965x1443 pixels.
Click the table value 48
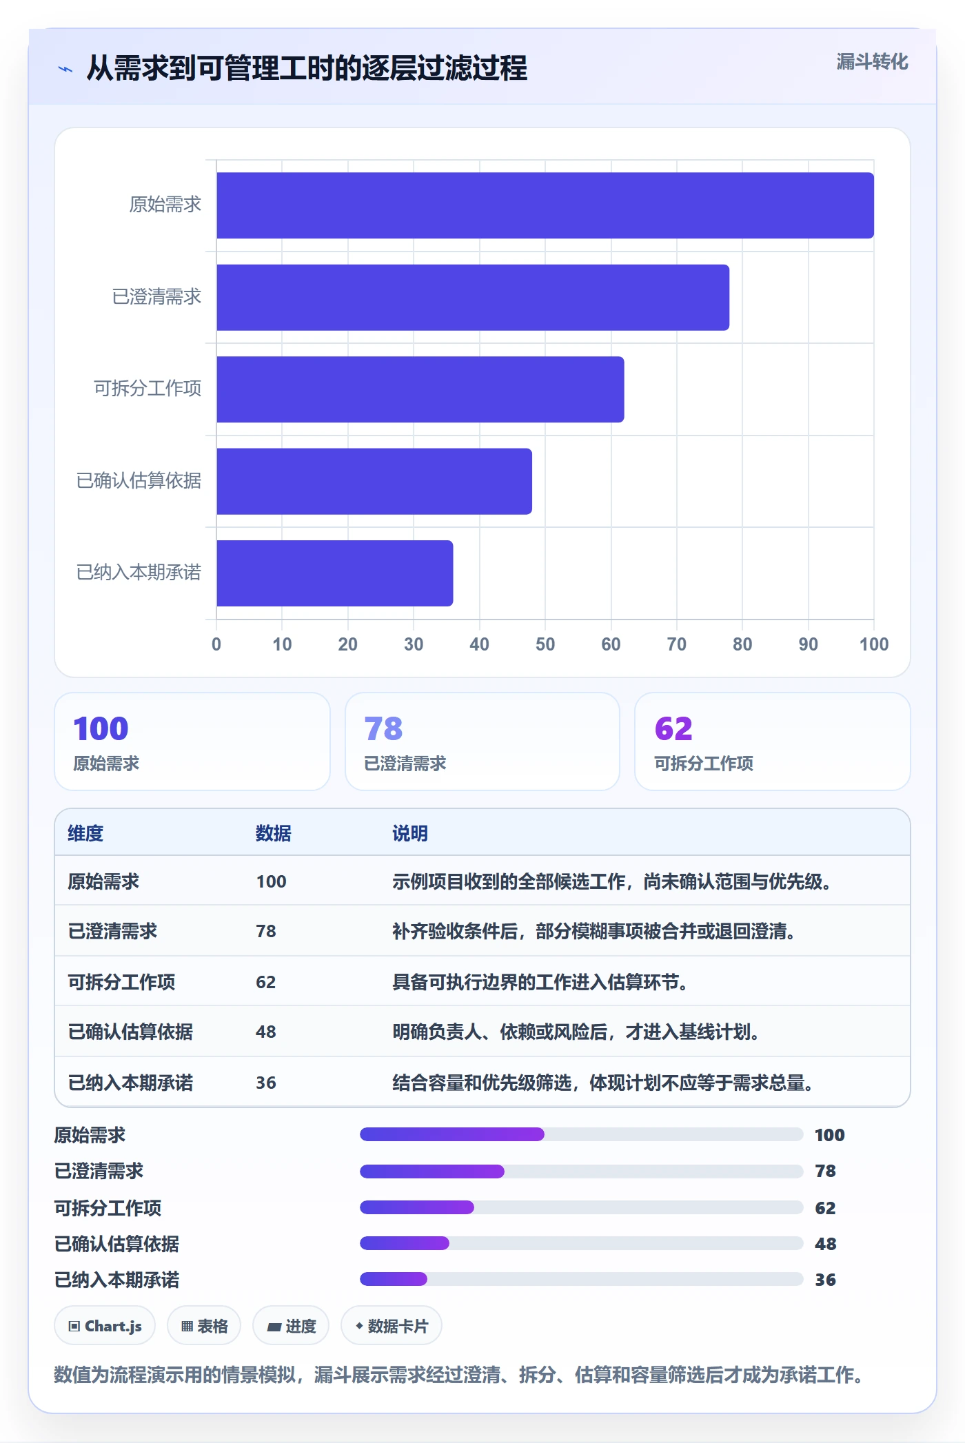[266, 1032]
